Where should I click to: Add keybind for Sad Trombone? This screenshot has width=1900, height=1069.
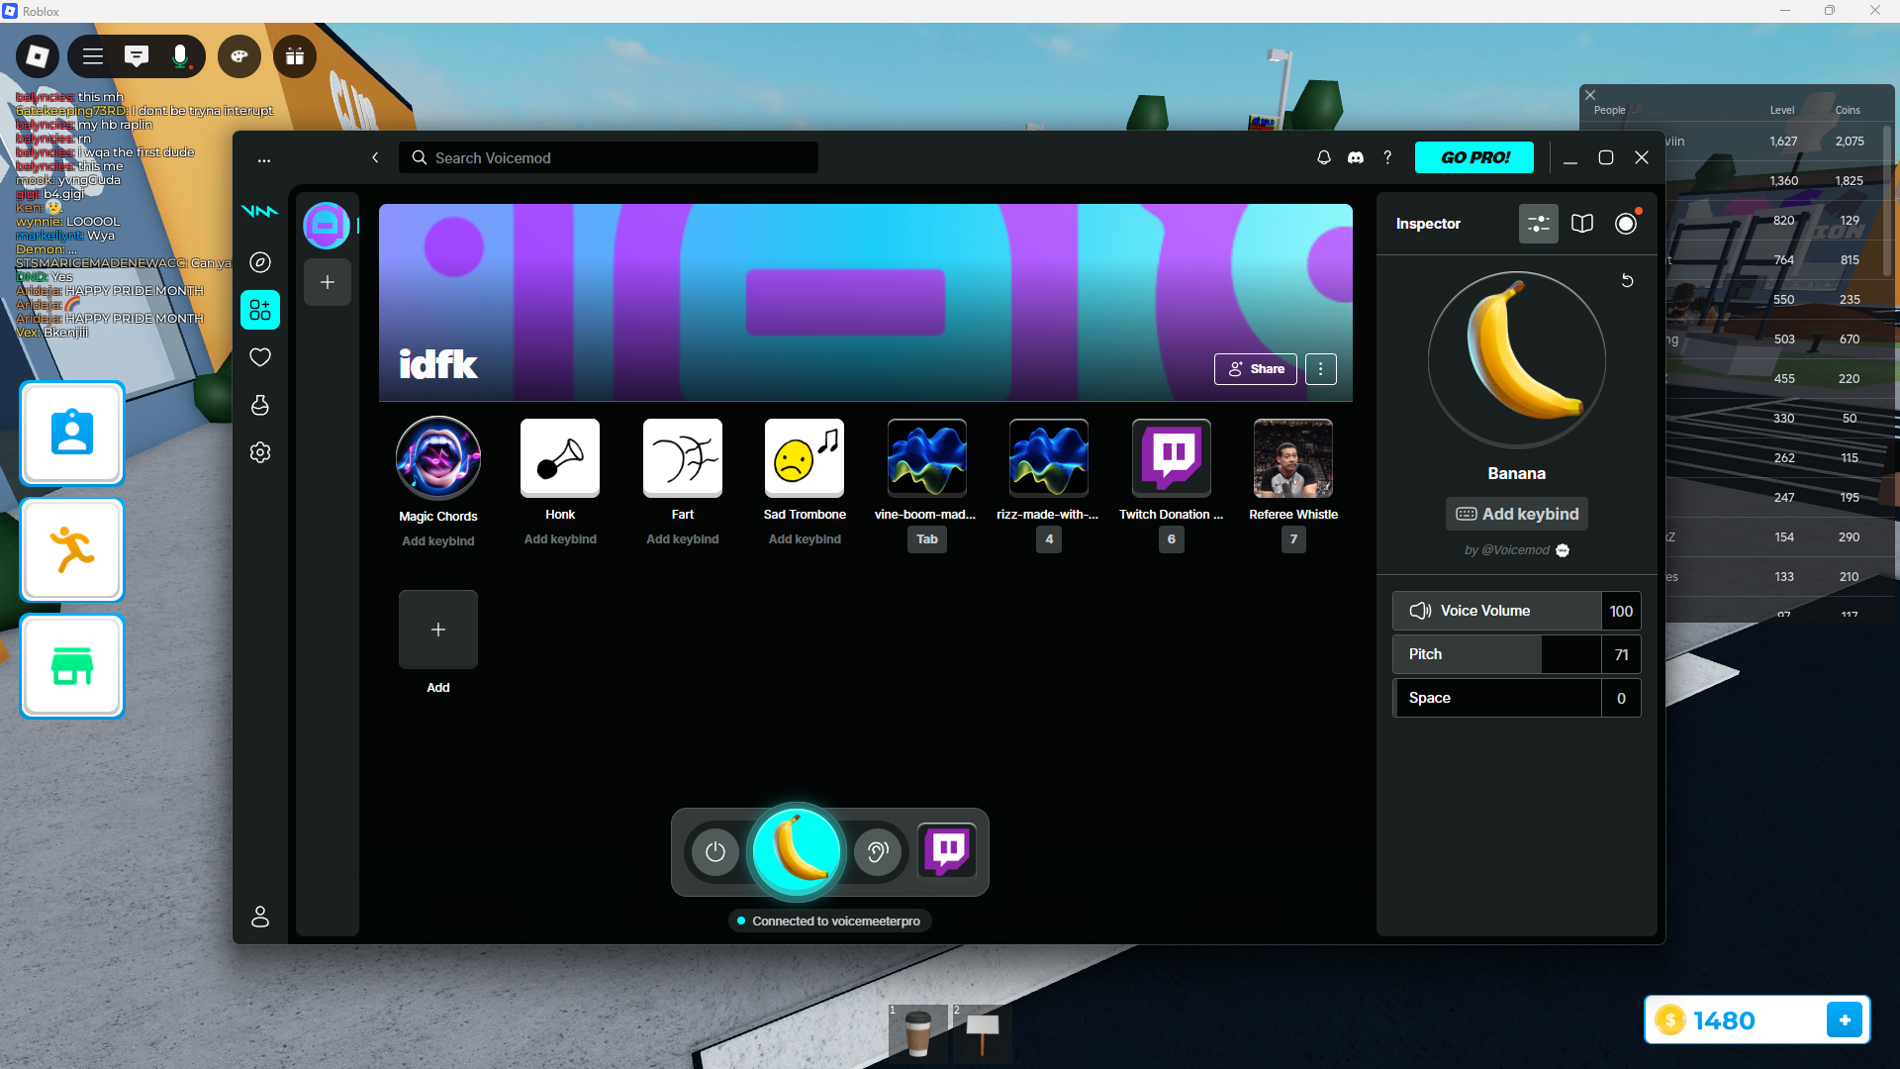(805, 539)
